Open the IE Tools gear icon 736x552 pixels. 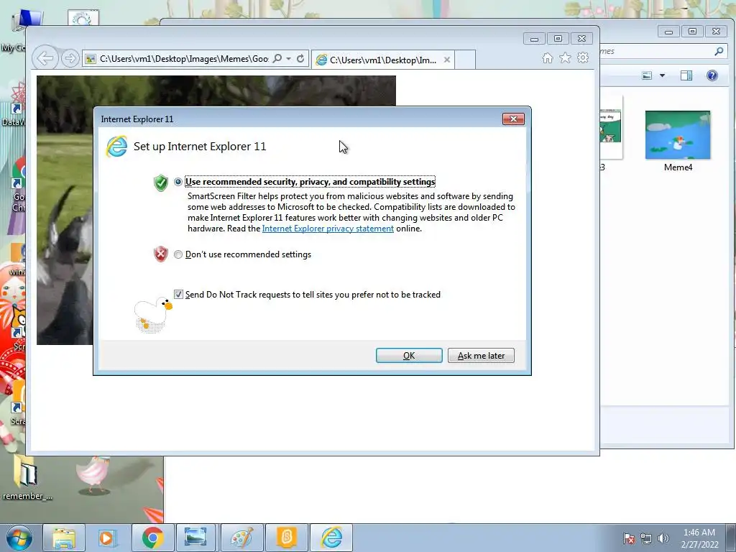(583, 57)
